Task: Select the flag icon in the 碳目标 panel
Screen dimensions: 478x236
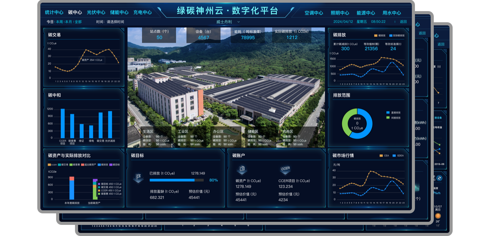Action: point(138,177)
